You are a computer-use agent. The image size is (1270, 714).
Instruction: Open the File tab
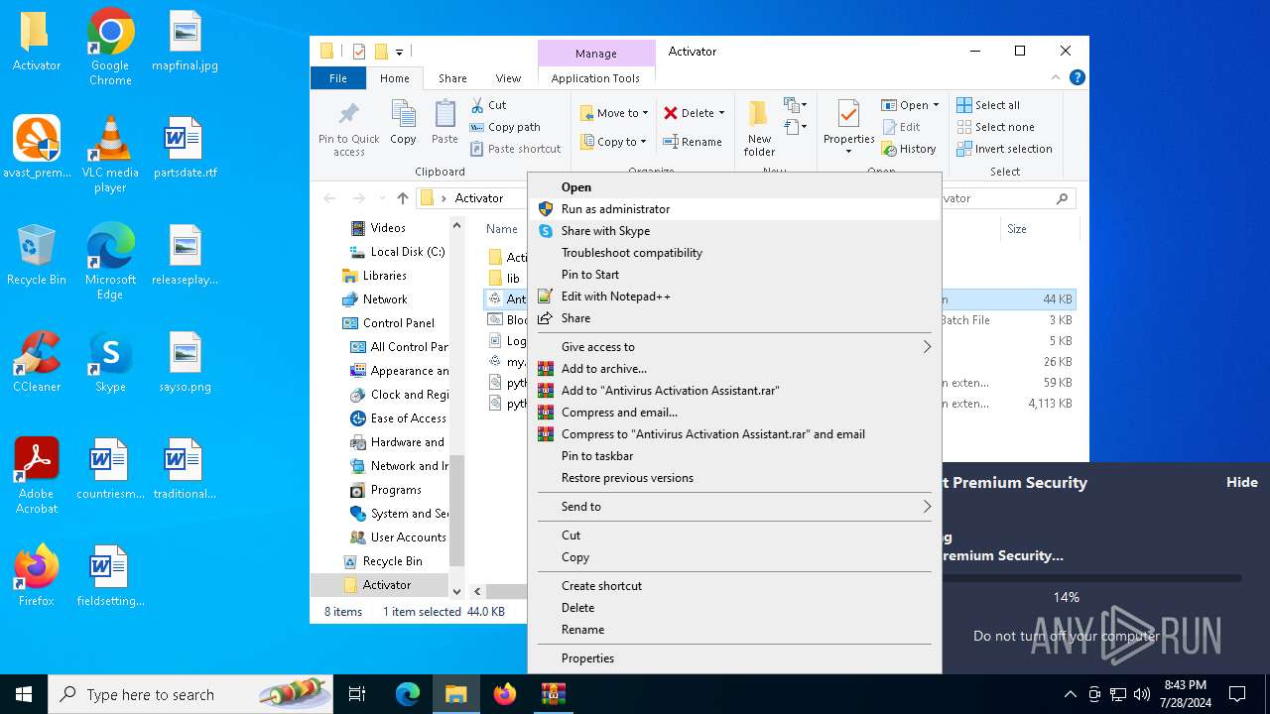click(x=338, y=78)
